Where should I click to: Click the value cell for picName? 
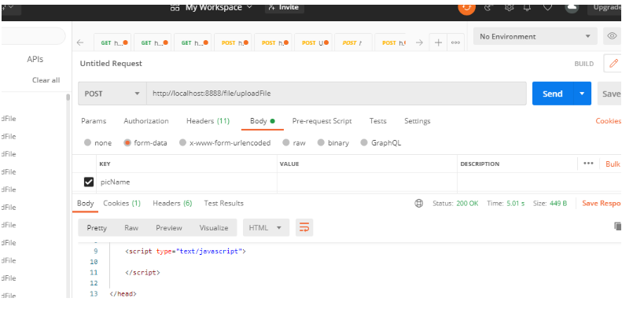click(367, 182)
